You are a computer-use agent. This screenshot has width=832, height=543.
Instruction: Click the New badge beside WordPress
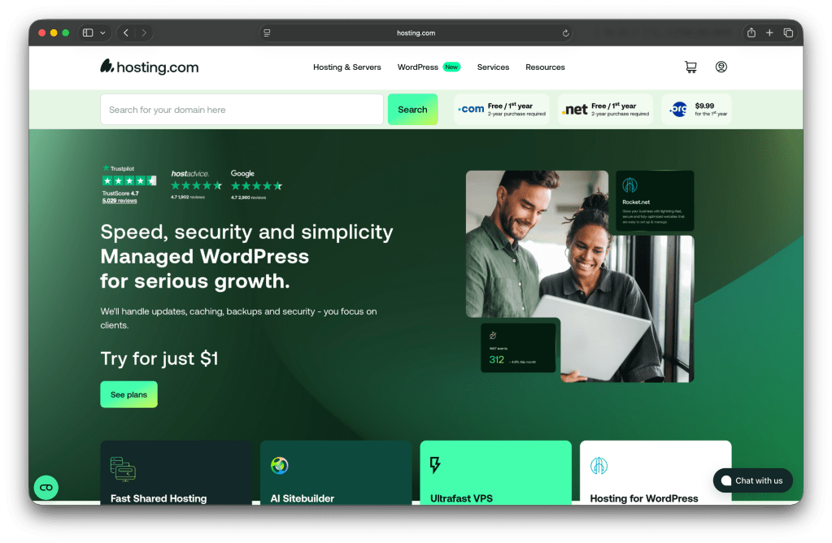[451, 67]
